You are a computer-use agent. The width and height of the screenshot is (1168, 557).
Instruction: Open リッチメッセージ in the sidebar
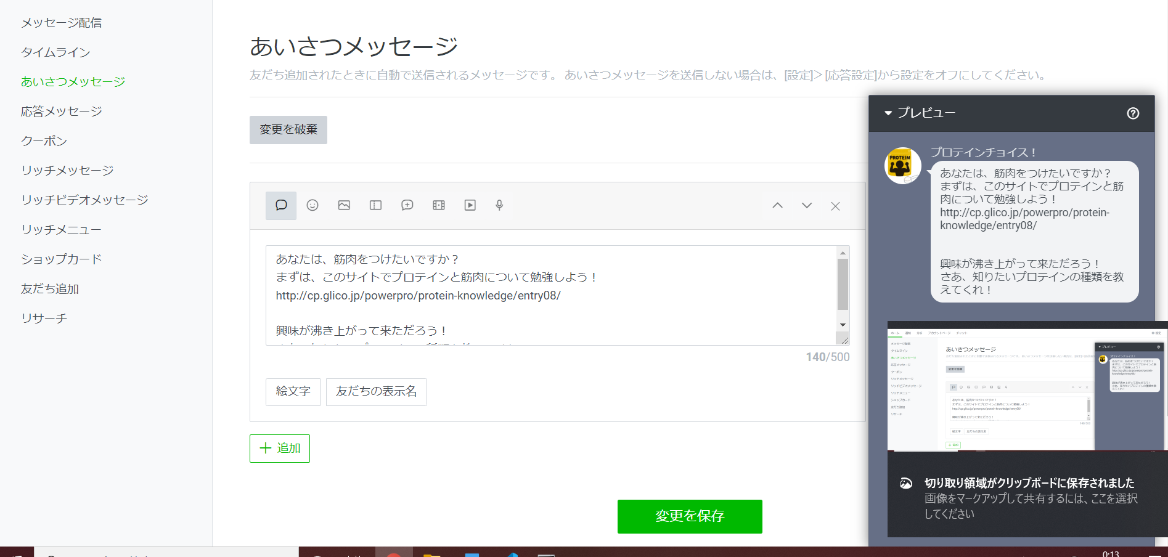(x=67, y=171)
